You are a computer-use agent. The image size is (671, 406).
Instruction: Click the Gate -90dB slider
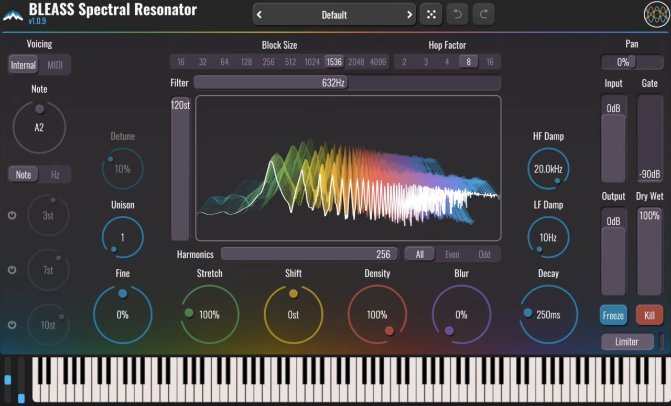pyautogui.click(x=650, y=139)
